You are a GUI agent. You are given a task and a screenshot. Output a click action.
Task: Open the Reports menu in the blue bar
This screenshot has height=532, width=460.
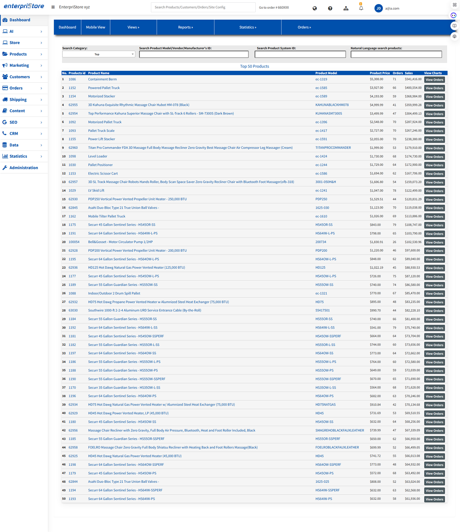click(185, 28)
